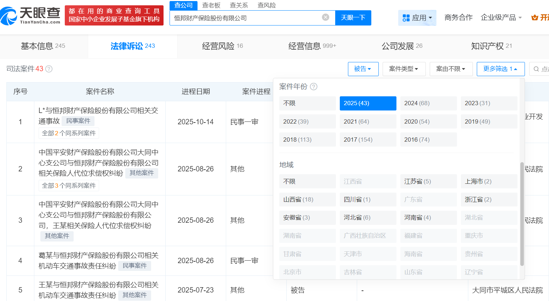Viewport: 549px width, 301px height.
Task: Switch to the 查关系 search tab
Action: 239,5
